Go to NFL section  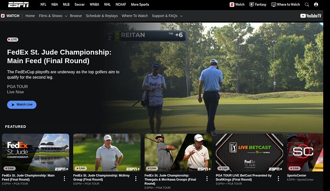44,4
